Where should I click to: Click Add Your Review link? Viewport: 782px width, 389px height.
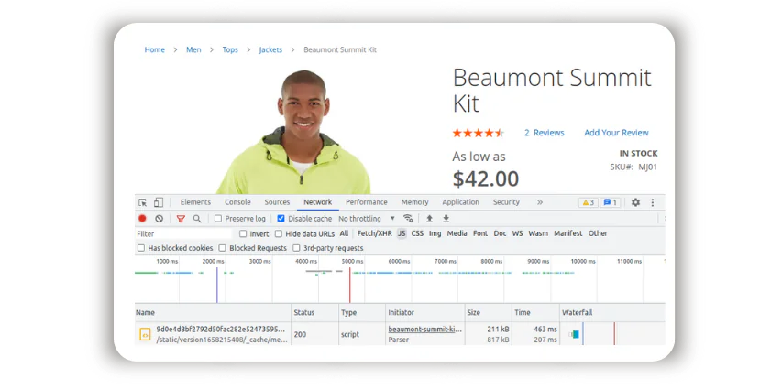pos(616,133)
